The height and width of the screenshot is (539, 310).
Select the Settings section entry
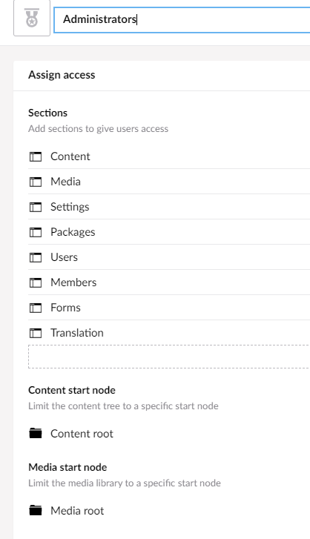(169, 207)
